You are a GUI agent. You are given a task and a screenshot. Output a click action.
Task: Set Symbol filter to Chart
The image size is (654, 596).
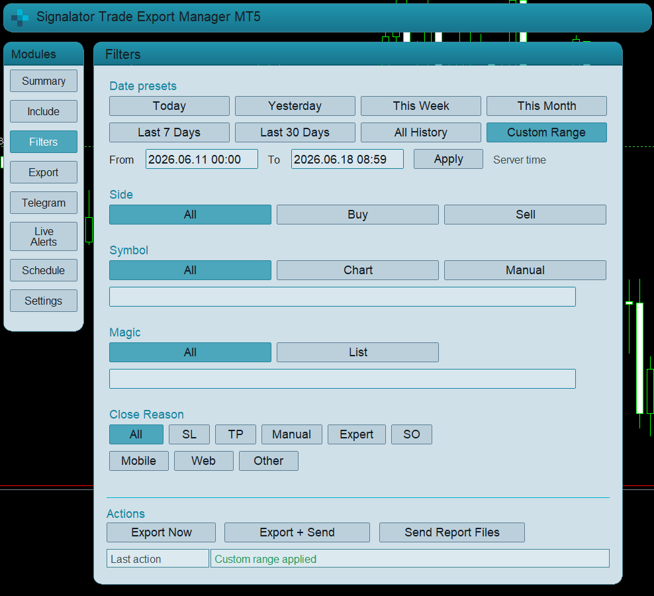click(358, 270)
